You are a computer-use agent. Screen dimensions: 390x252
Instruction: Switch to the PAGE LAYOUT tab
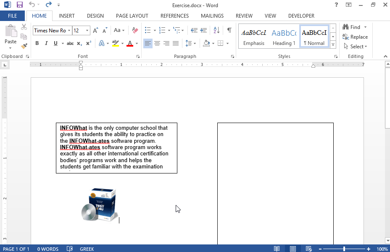pos(132,16)
